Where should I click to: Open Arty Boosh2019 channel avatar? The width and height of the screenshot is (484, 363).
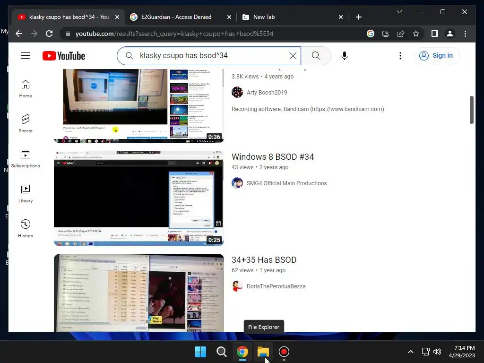(237, 92)
